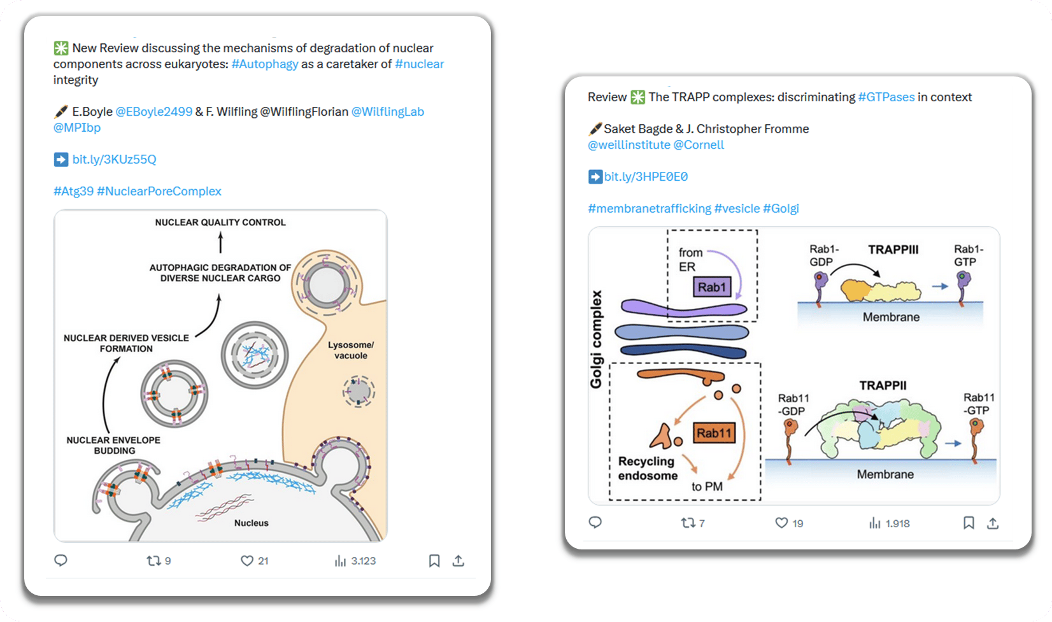Like the TRAPP complexes tweet

781,523
